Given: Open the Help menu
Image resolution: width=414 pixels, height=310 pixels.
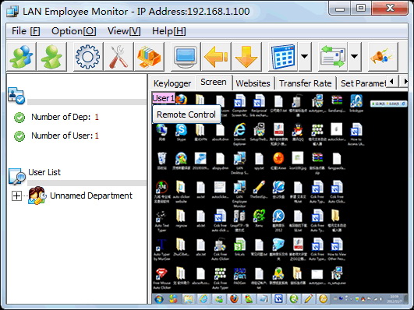Looking at the screenshot, I should [x=169, y=31].
